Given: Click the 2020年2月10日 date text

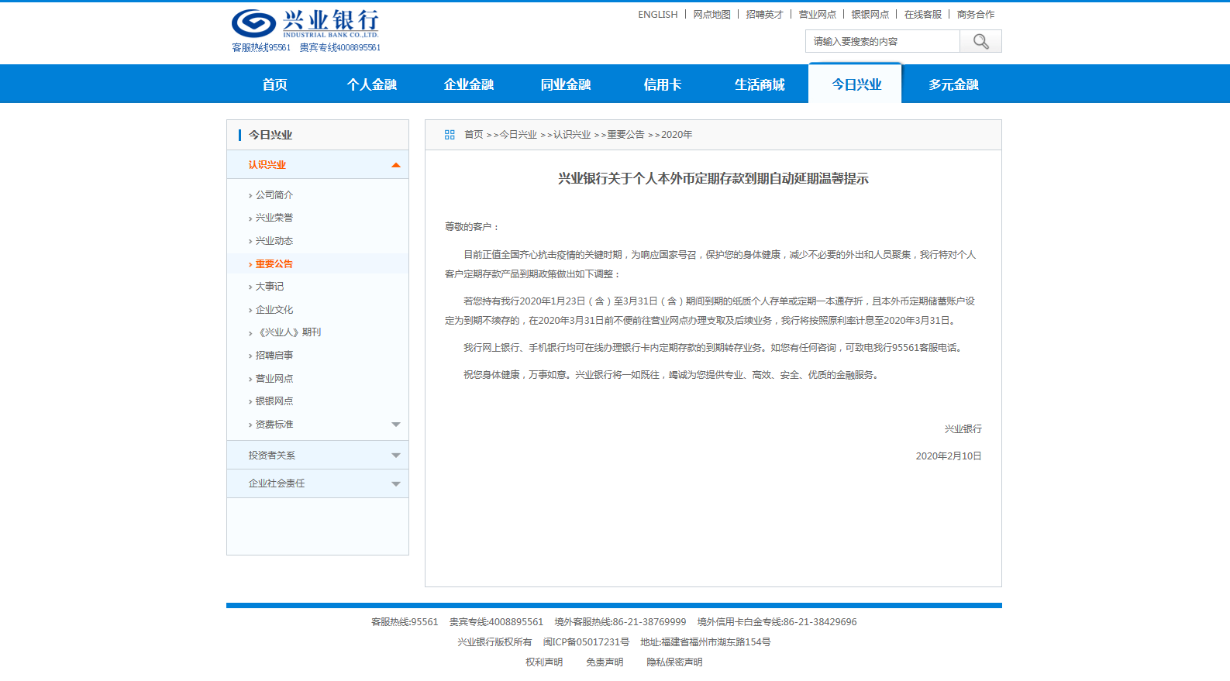Looking at the screenshot, I should click(949, 456).
